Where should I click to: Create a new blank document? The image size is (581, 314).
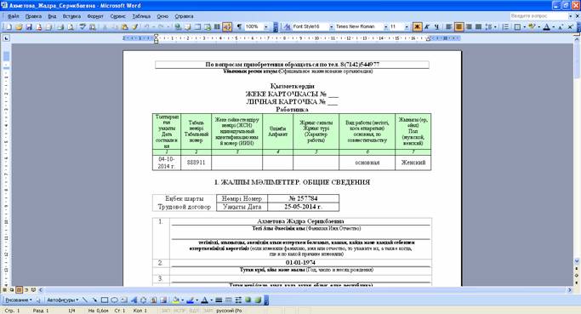[x=9, y=27]
